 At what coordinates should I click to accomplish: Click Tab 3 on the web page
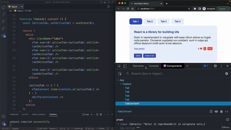[x=164, y=21]
